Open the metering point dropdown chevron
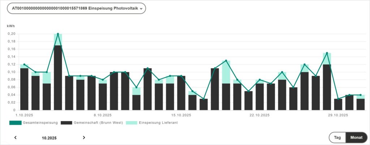This screenshot has width=370, height=145. click(141, 8)
